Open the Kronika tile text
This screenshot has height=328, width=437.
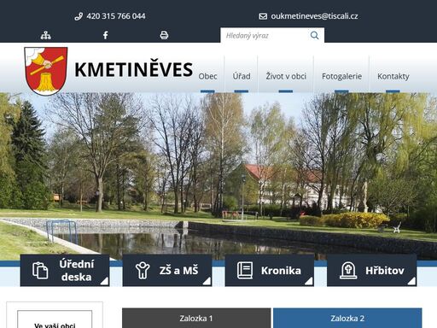coord(281,271)
